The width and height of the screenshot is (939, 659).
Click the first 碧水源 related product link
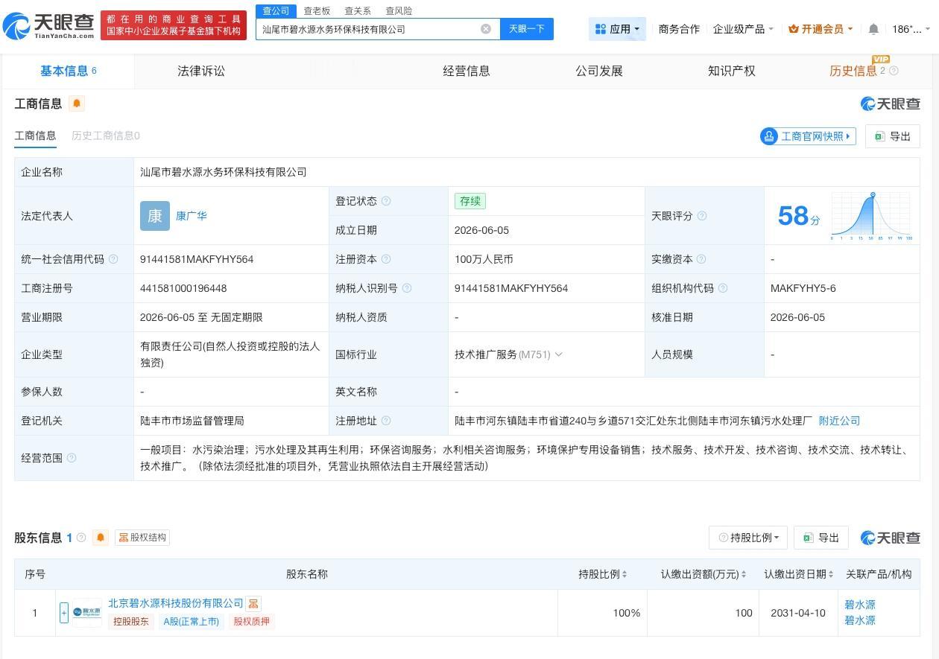click(x=860, y=605)
